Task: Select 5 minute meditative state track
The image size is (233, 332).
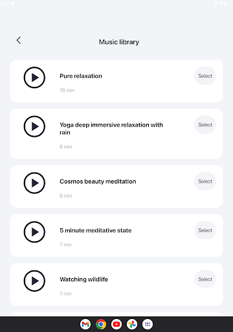Action: point(205,230)
